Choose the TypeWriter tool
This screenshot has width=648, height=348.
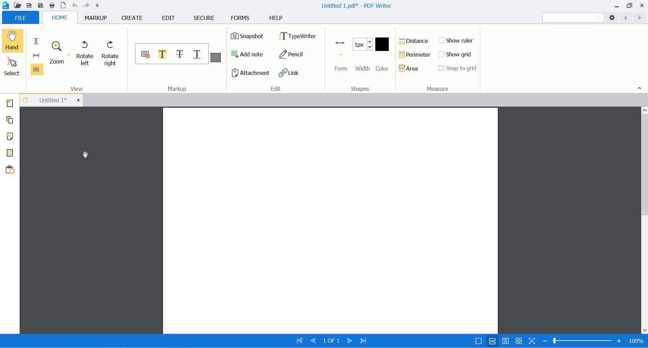pos(297,36)
